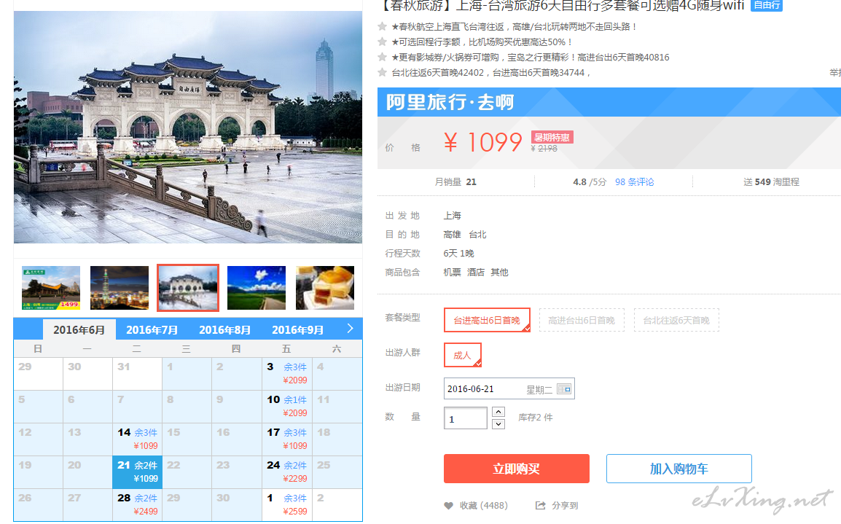Image resolution: width=841 pixels, height=524 pixels.
Task: Increase quantity with up arrow
Action: tap(498, 412)
